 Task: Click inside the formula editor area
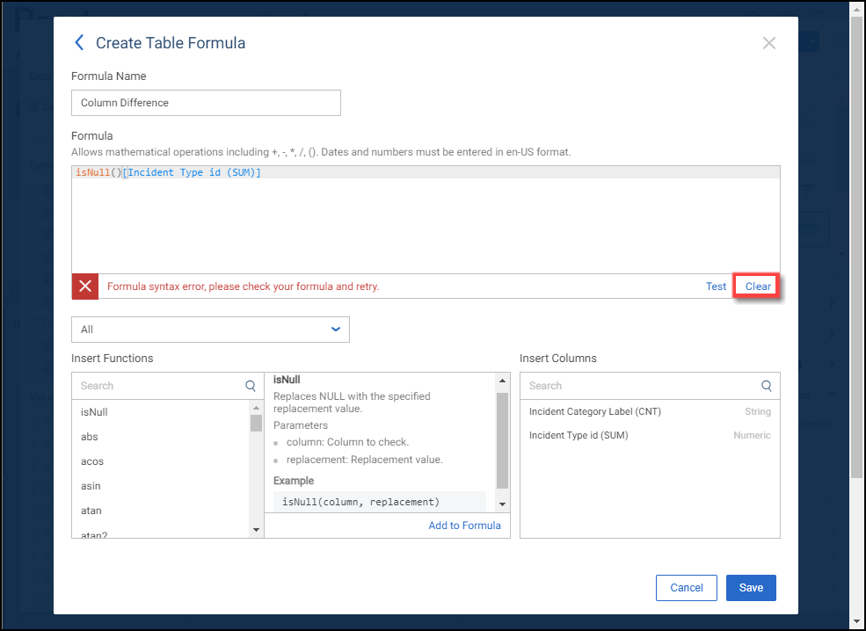point(426,224)
